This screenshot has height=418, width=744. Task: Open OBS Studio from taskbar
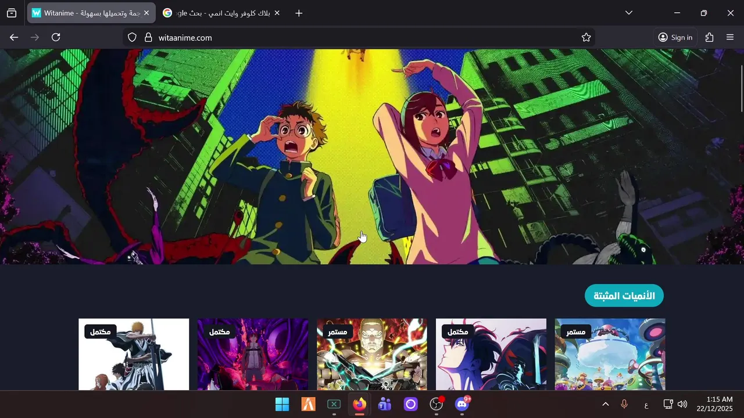click(437, 404)
